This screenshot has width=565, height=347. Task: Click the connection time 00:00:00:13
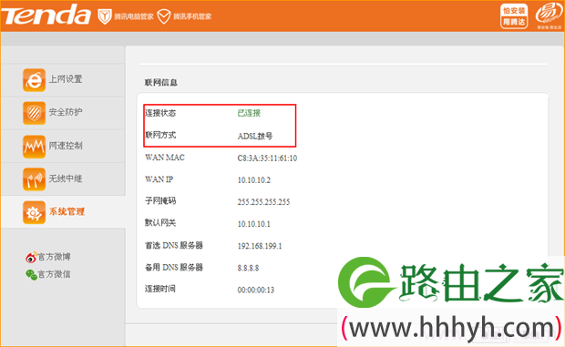click(x=256, y=290)
